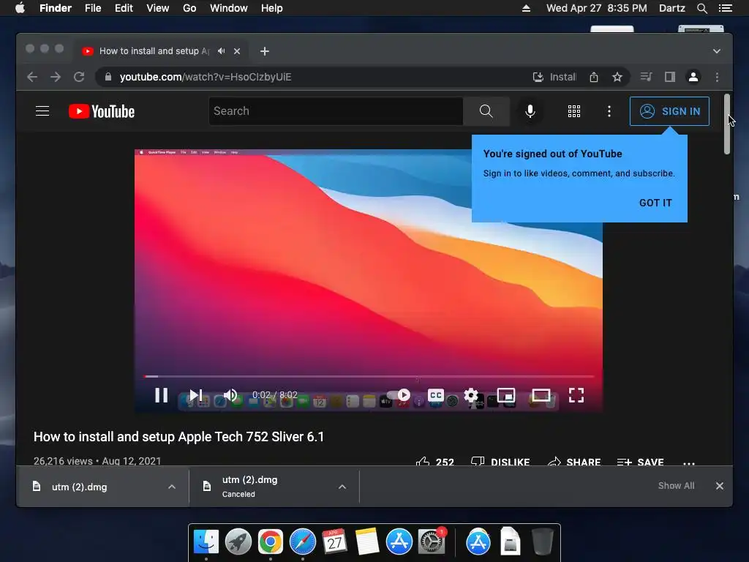Share this page icon
The image size is (749, 562).
594,77
